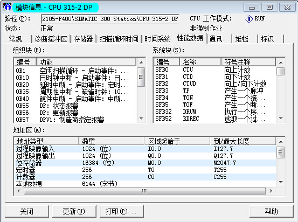
Task: Select the 性能数据 tab
Action: click(190, 38)
